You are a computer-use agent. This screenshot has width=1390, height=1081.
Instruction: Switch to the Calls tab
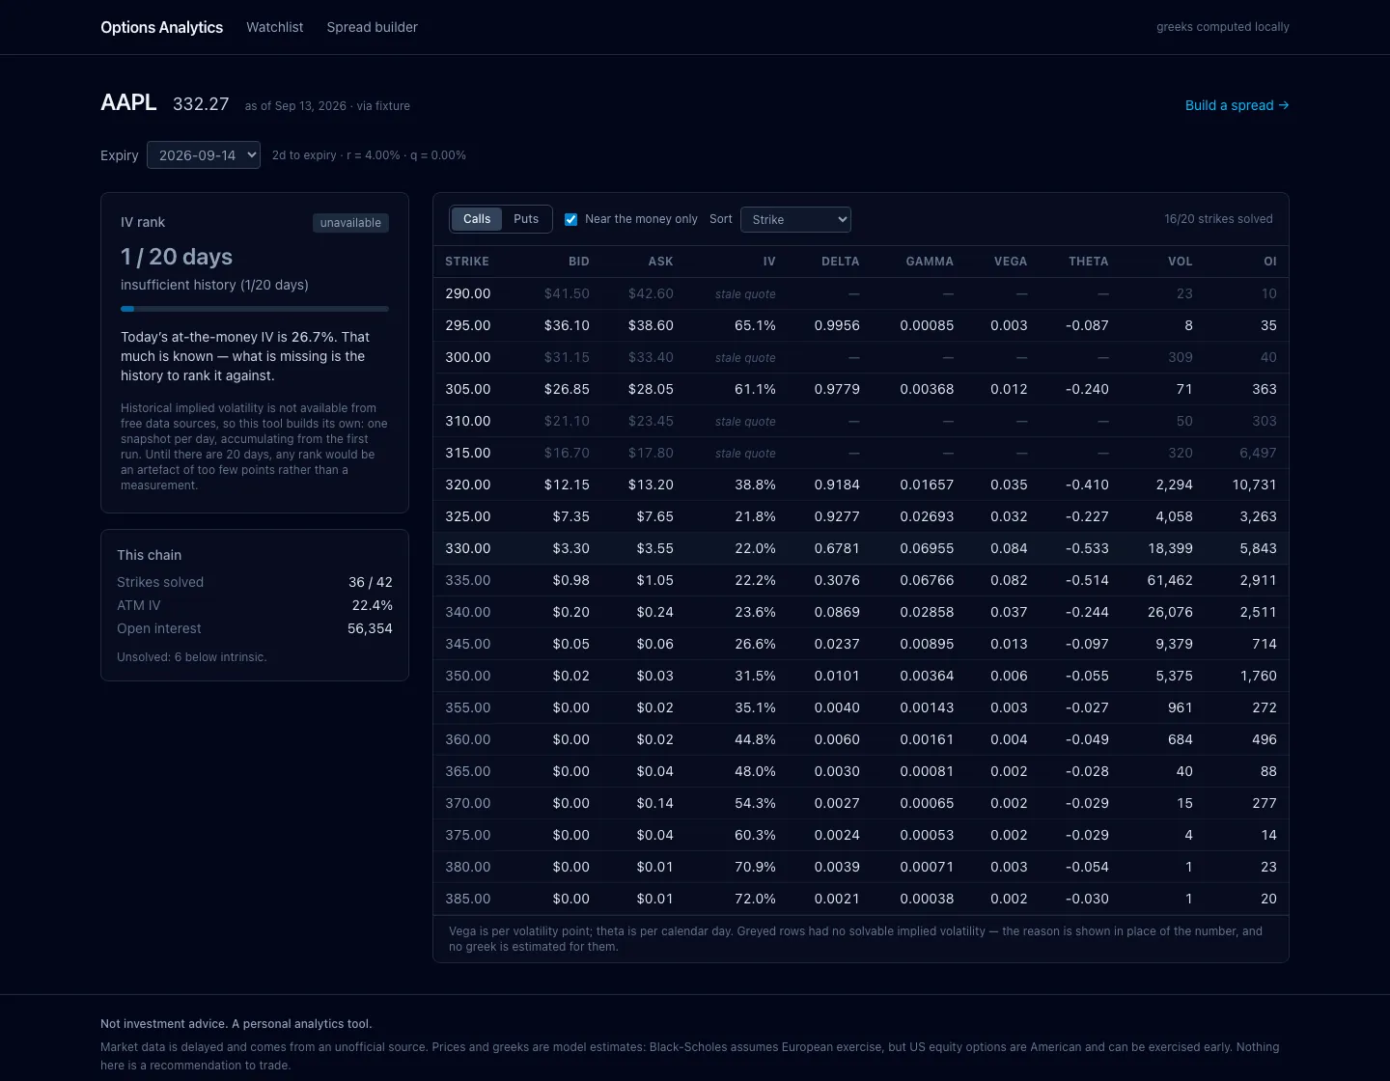(x=477, y=219)
